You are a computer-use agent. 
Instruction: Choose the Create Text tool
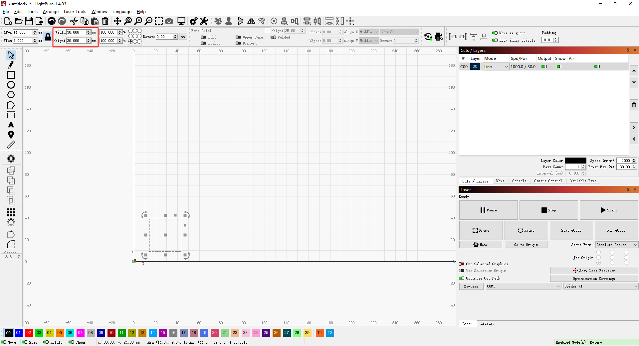click(11, 125)
